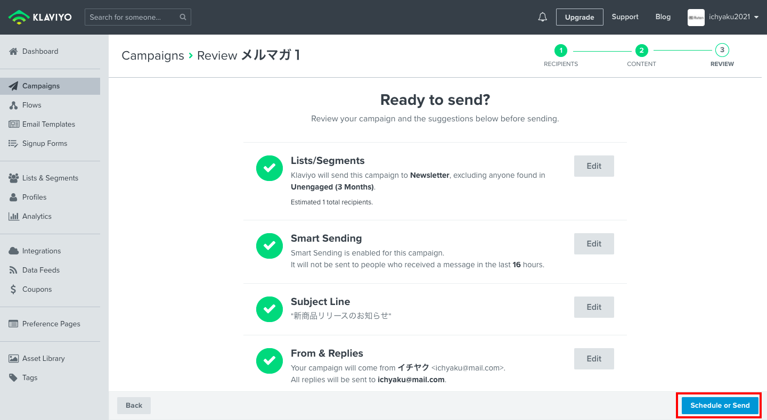Edit the Subject Line

(x=594, y=307)
